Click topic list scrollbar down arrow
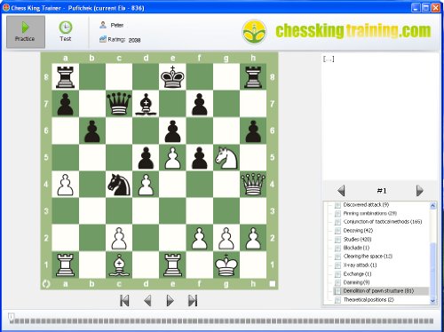Screen dimensions: 444x332 432,301
